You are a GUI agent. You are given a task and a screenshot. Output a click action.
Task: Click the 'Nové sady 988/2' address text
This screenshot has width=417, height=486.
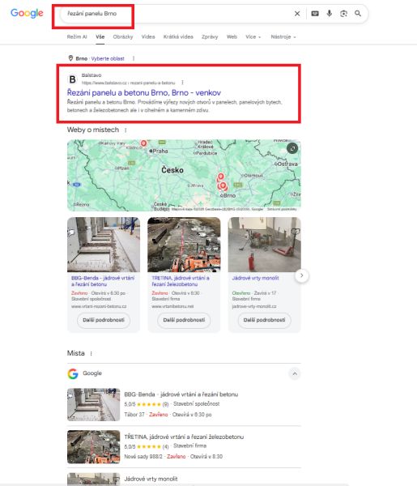tap(143, 457)
